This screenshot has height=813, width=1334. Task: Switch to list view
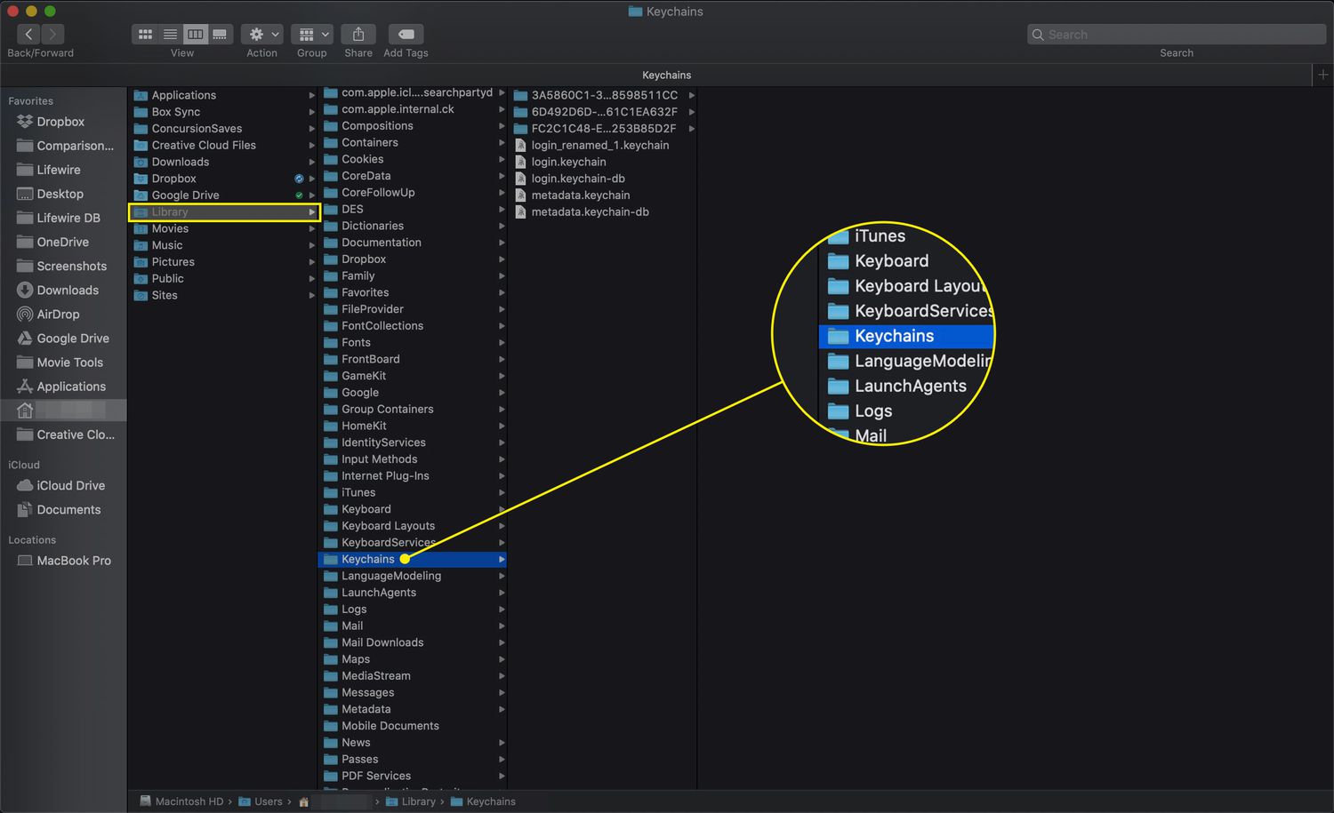170,35
